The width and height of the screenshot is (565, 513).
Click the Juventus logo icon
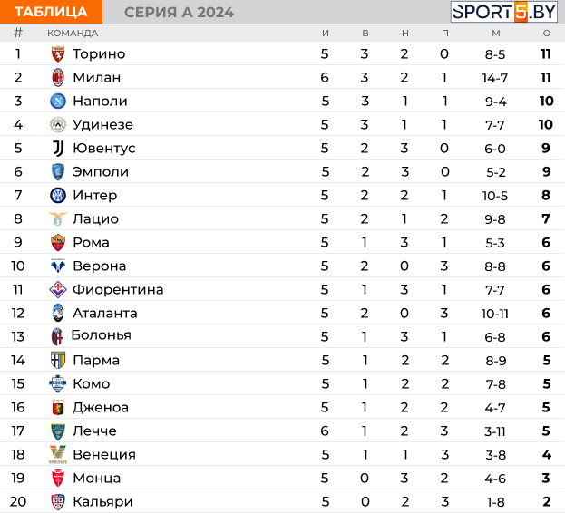pos(58,149)
